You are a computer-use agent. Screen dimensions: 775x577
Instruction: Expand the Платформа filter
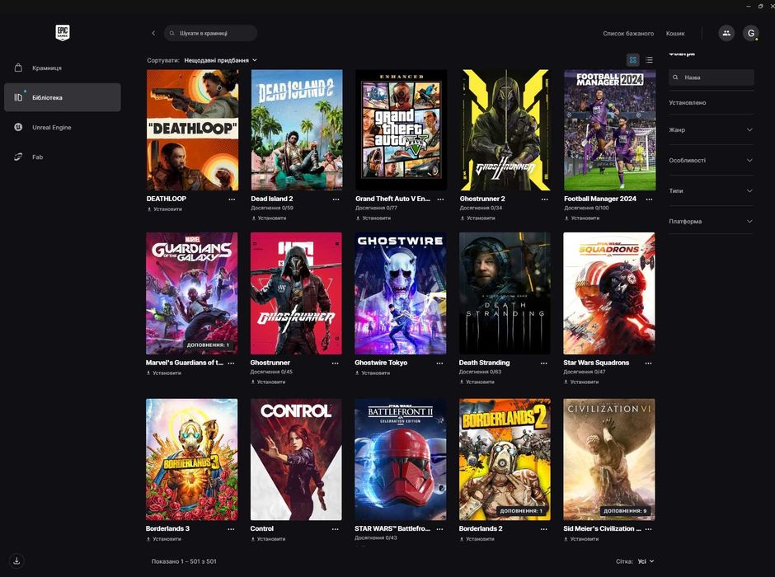(712, 221)
